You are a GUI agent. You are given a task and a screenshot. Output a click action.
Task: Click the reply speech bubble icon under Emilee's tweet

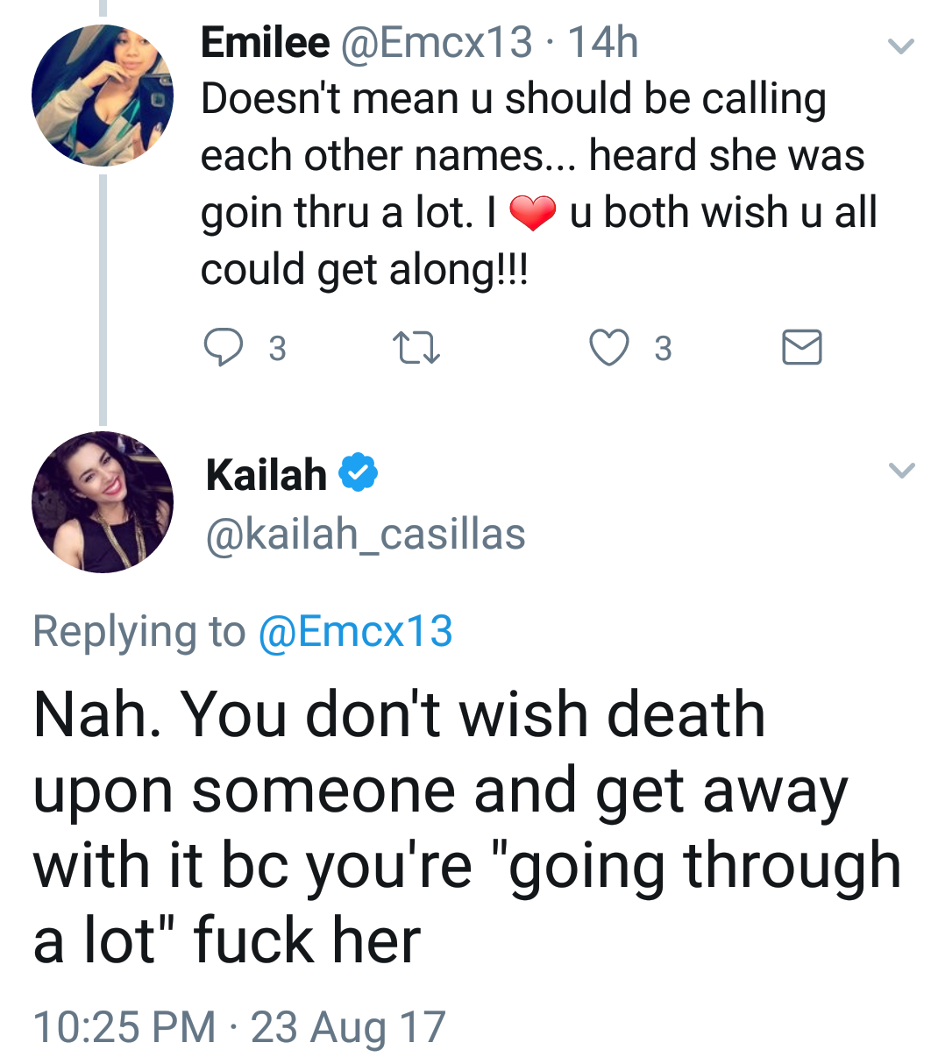pos(224,348)
